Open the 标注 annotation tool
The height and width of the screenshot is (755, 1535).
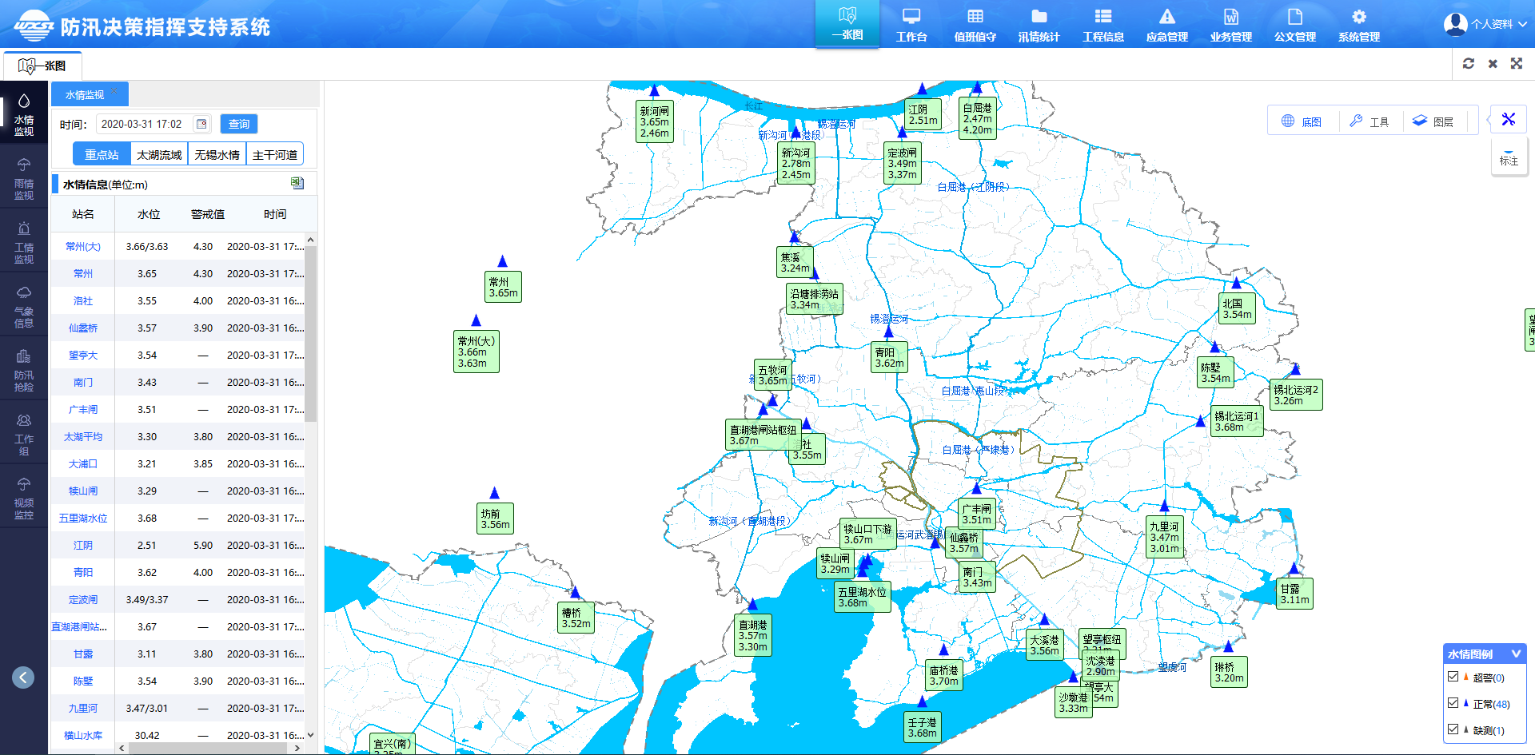1509,156
